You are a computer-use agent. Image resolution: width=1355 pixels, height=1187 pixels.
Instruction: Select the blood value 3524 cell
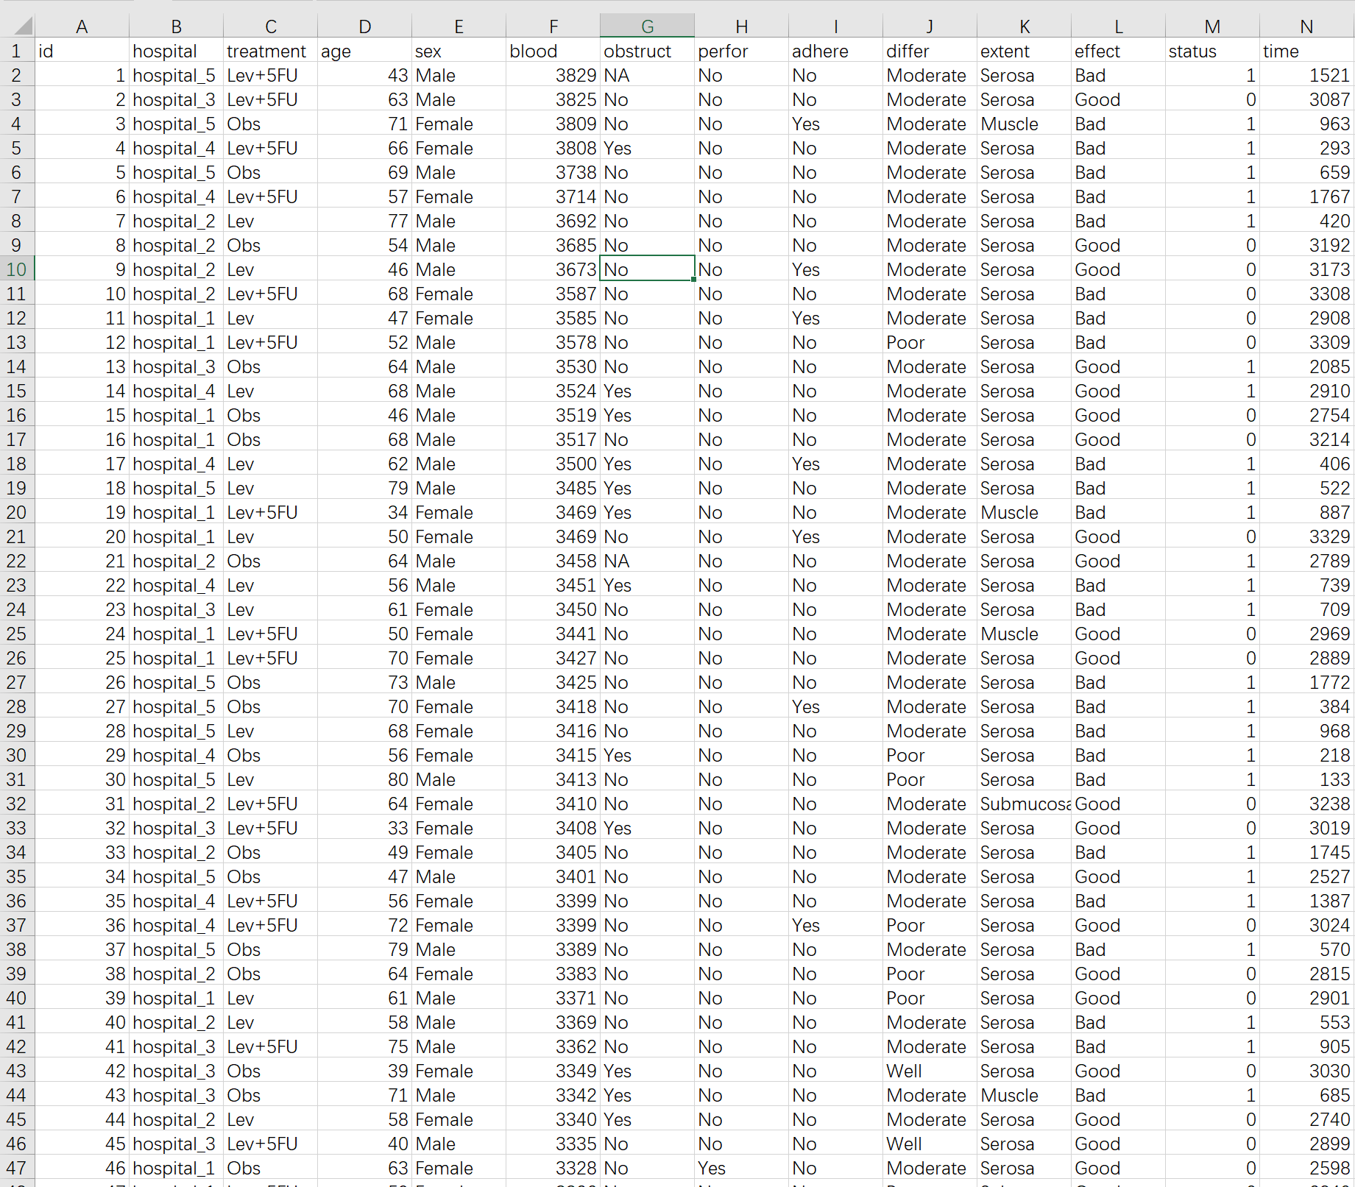553,391
